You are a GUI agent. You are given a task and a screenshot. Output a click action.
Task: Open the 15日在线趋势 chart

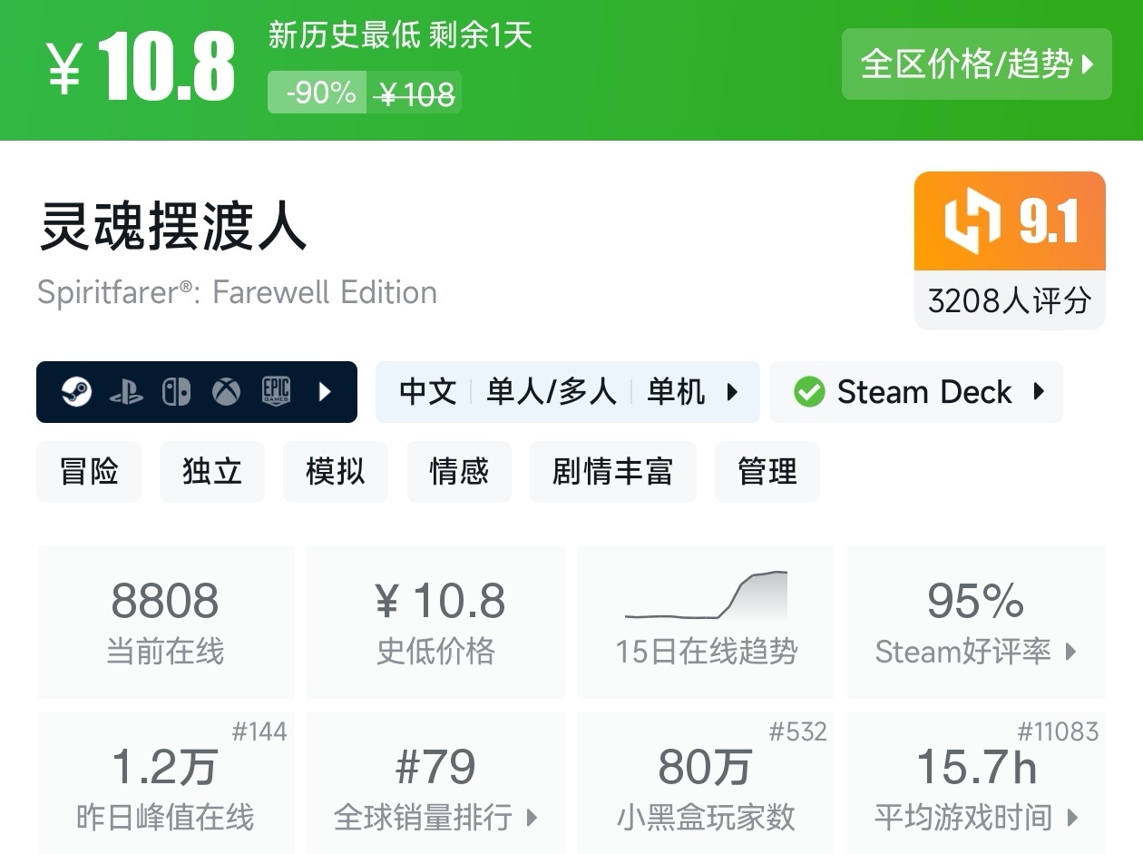[x=706, y=622]
